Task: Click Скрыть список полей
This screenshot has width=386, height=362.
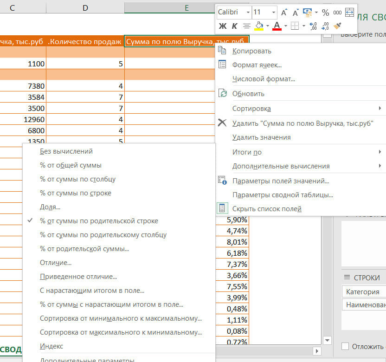Action: pyautogui.click(x=267, y=209)
